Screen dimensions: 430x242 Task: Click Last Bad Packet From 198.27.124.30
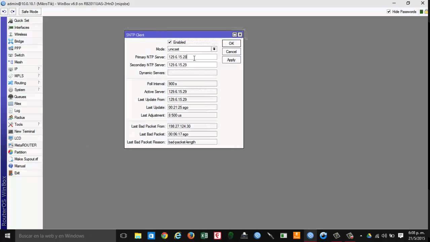pyautogui.click(x=192, y=126)
